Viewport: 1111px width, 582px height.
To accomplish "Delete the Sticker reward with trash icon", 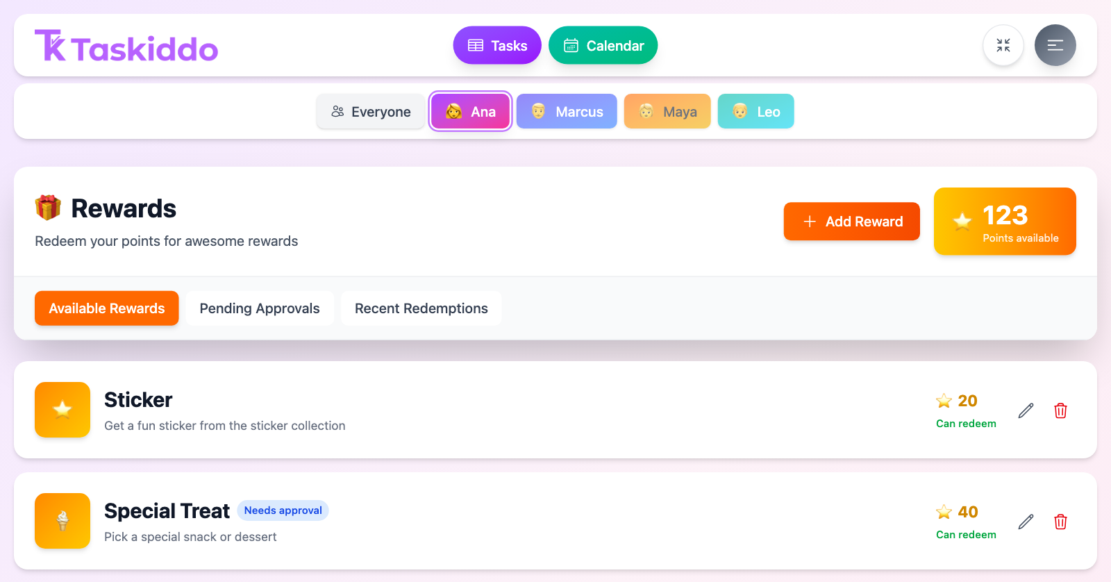I will [1060, 410].
